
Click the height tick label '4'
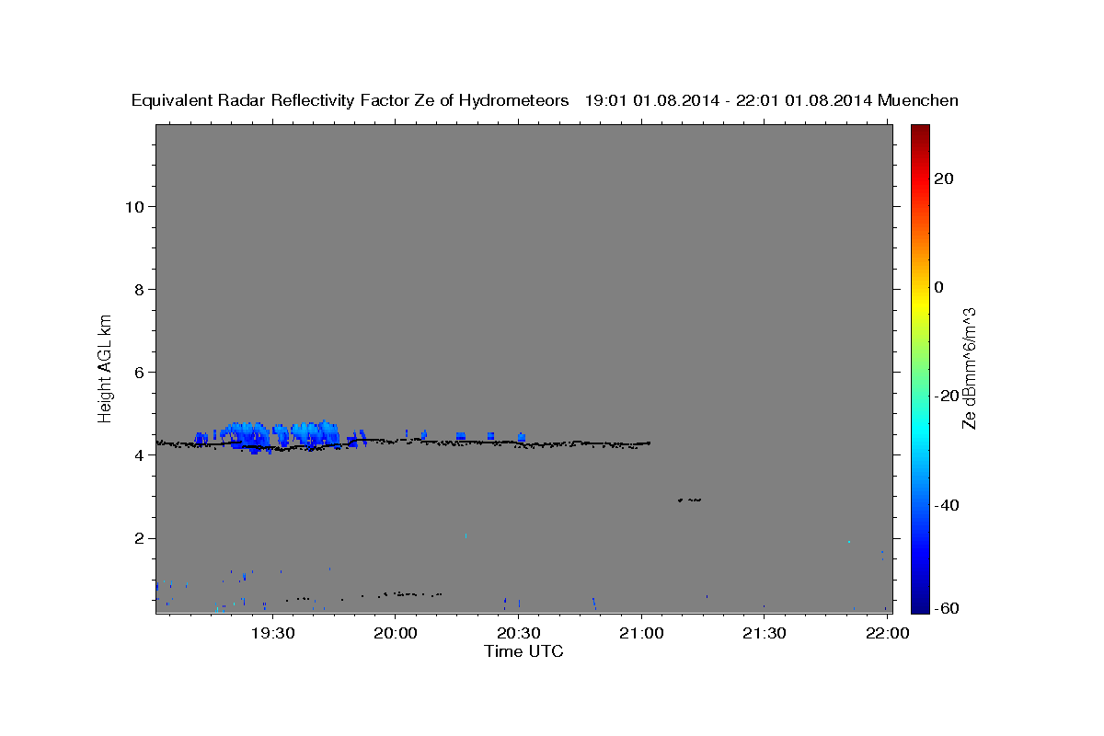coord(139,454)
